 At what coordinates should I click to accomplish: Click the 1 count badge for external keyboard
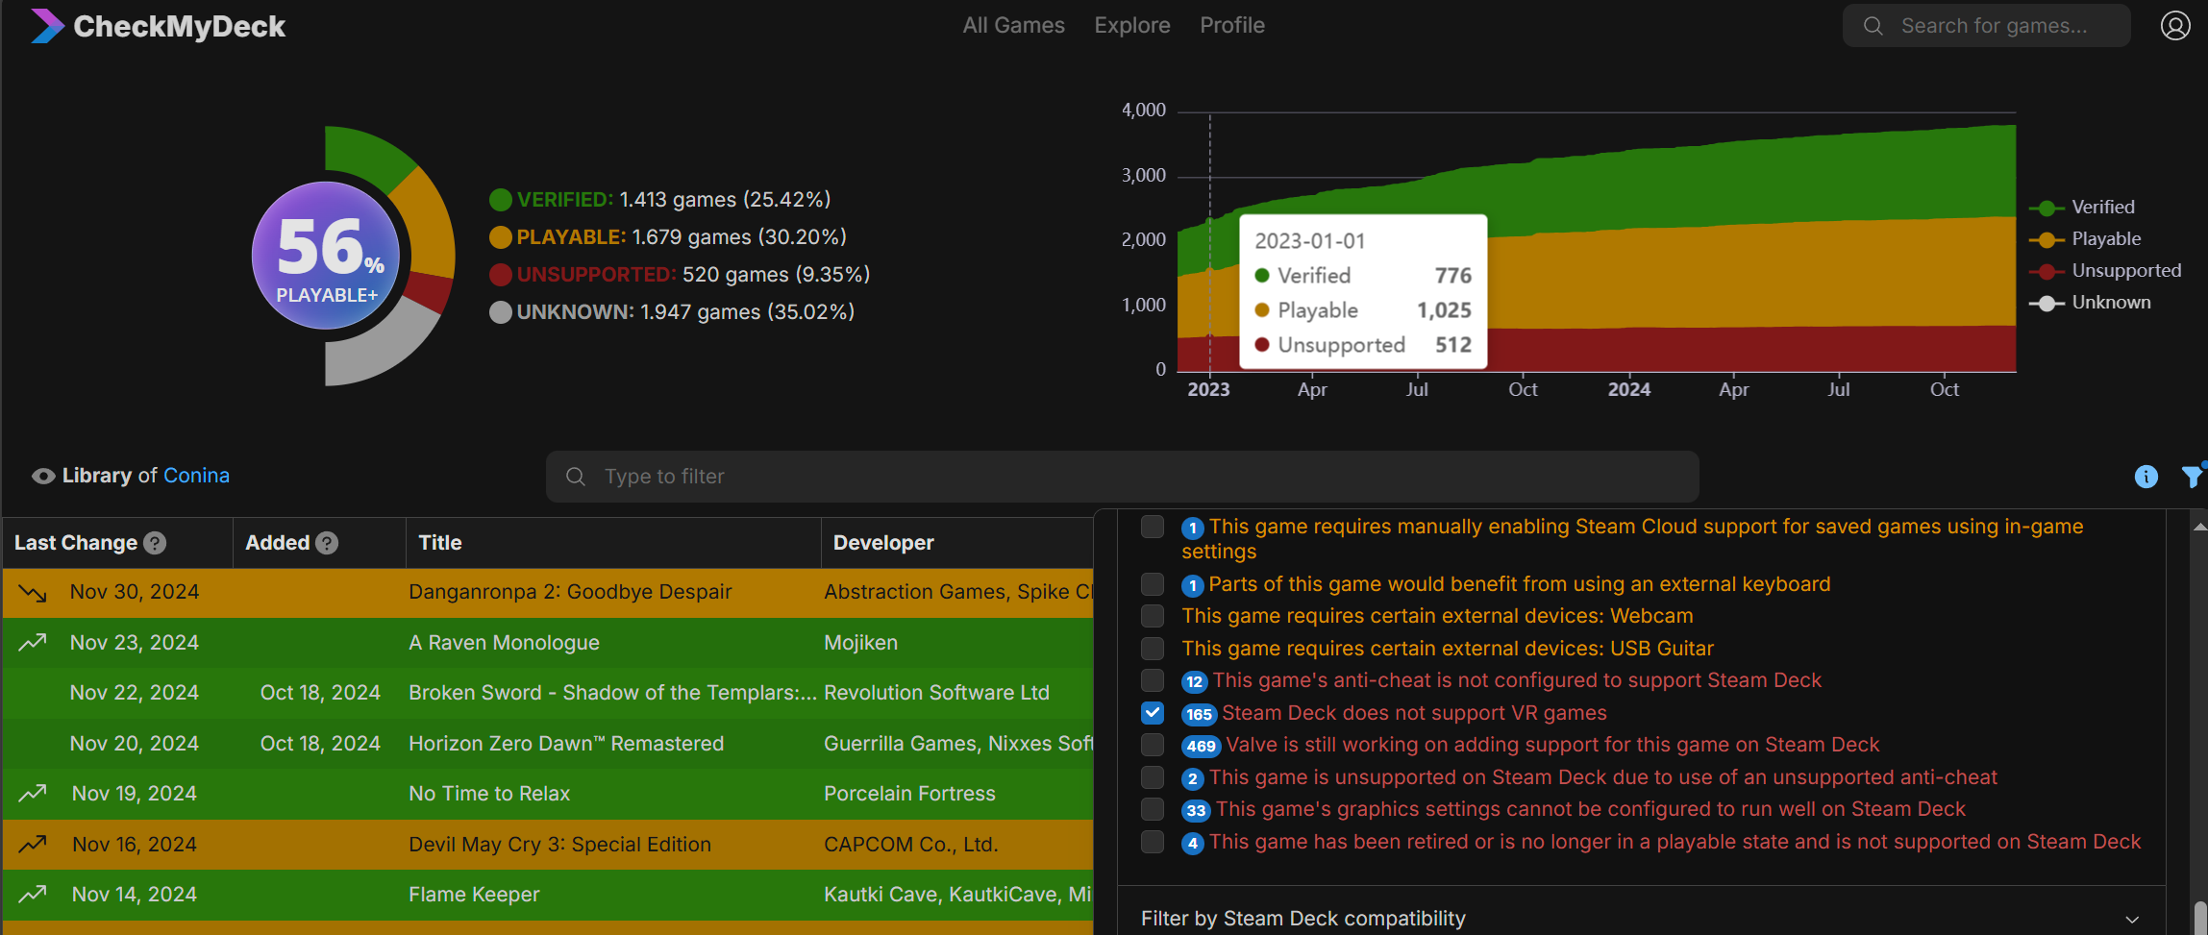point(1193,585)
